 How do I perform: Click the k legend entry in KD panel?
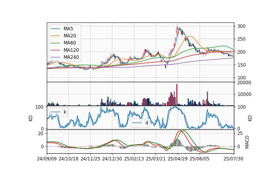pyautogui.click(x=58, y=112)
